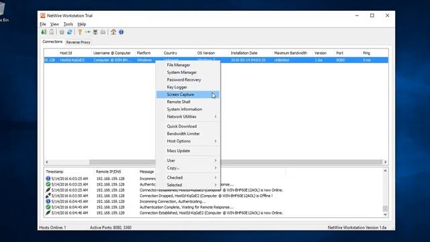This screenshot has height=242, width=430.
Task: Open settings via the gray gear toolbar icon
Action: click(x=62, y=32)
